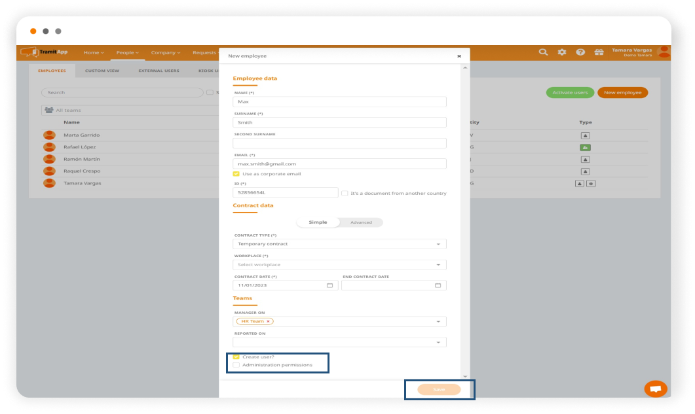Click Marta Garrido's avatar icon
The height and width of the screenshot is (414, 695).
(x=49, y=135)
